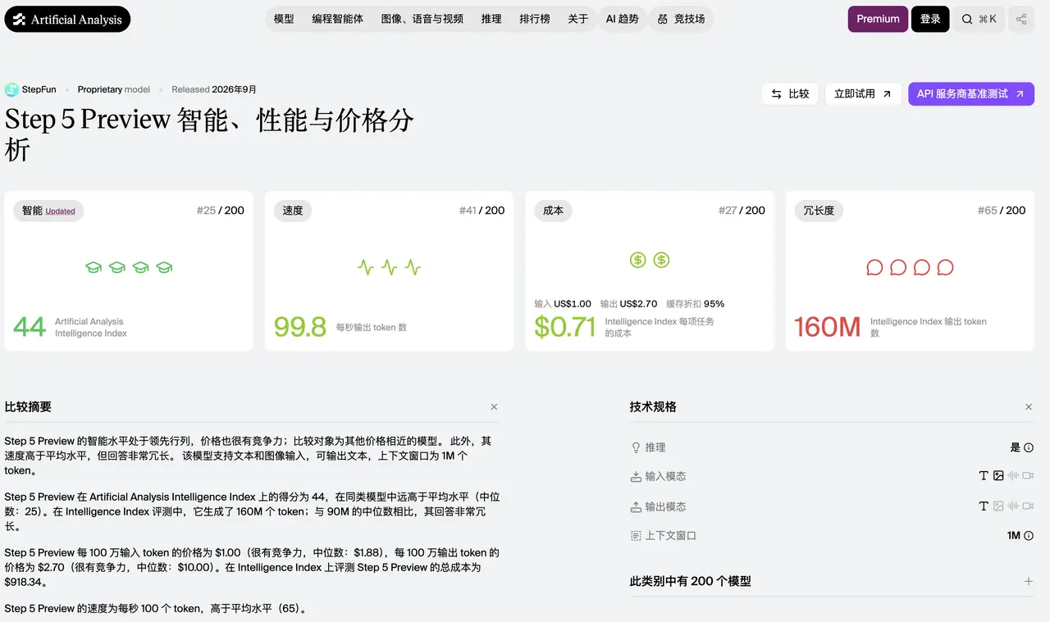
Task: Click the Artificial Analysis logo
Action: (67, 19)
